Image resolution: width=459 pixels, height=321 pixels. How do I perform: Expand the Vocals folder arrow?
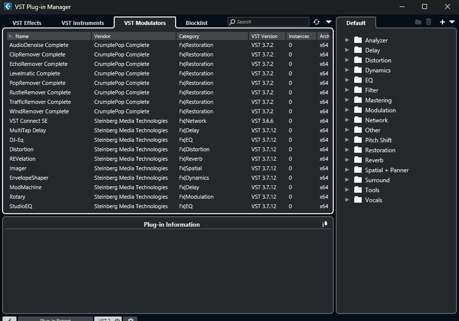[347, 200]
